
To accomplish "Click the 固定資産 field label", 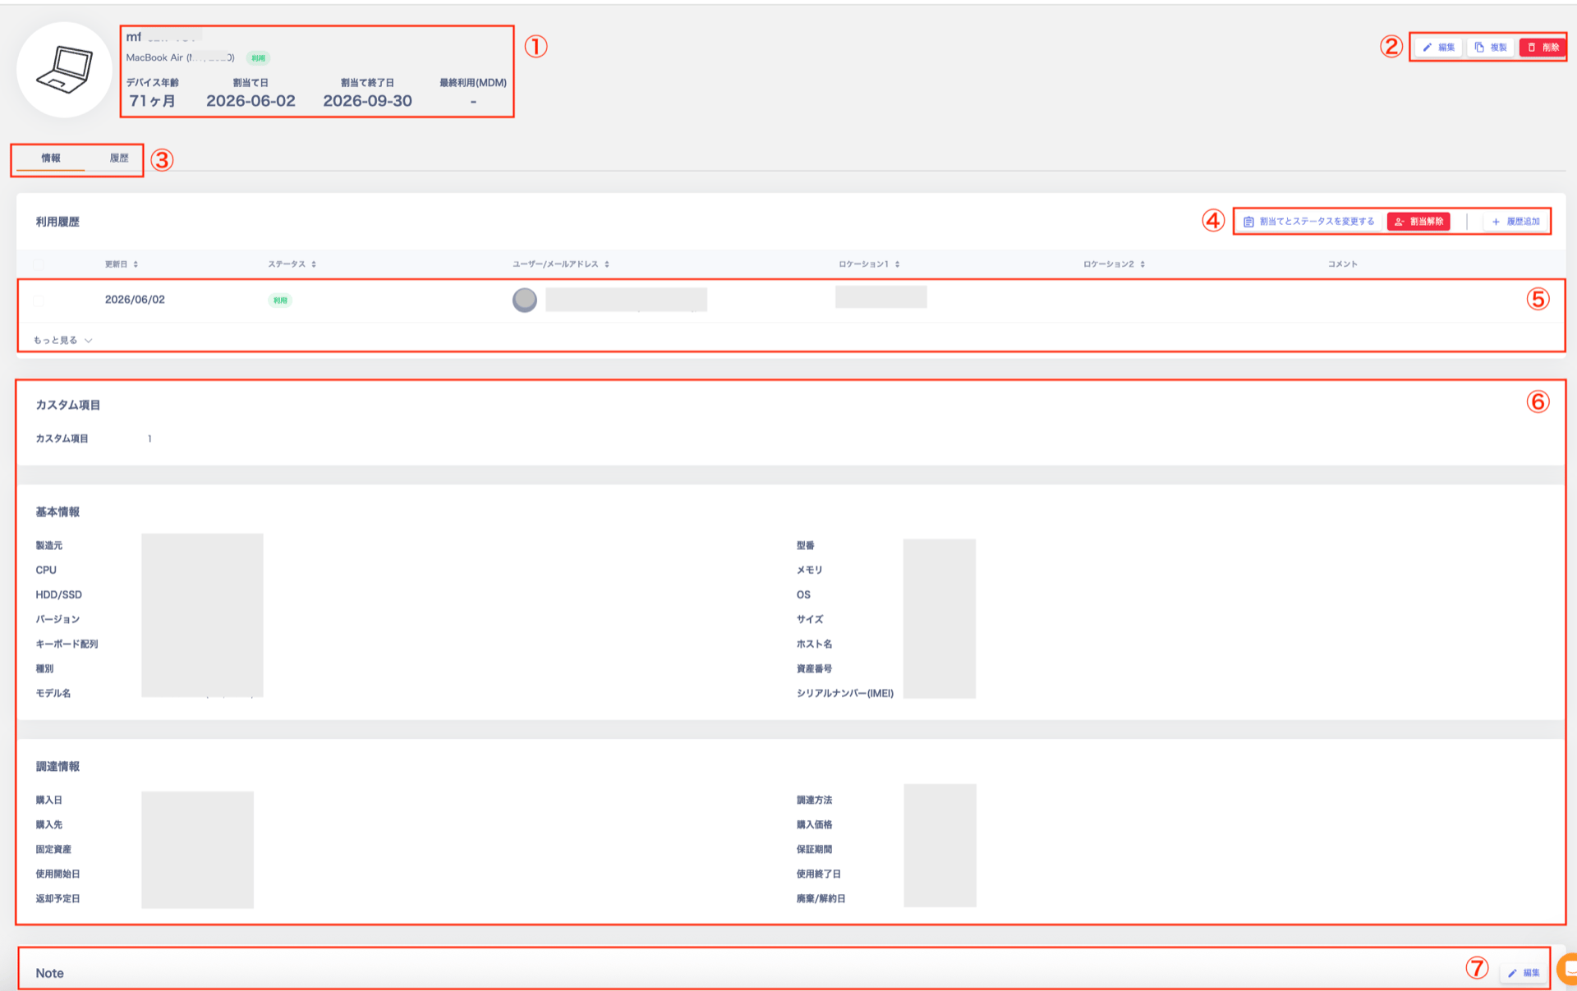I will click(x=53, y=849).
